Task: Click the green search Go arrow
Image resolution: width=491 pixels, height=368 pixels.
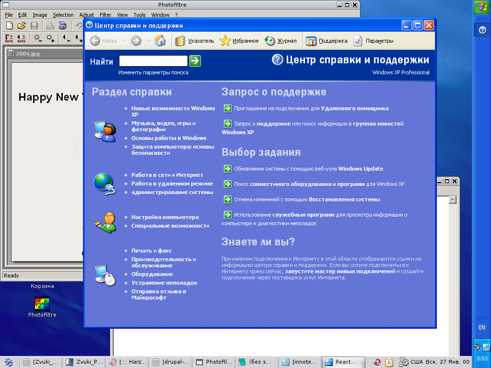Action: [x=195, y=61]
